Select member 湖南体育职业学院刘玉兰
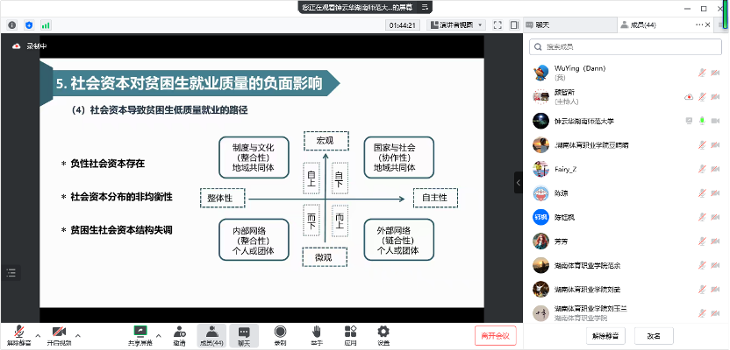Viewport: 730px width, 350px height. pyautogui.click(x=590, y=309)
